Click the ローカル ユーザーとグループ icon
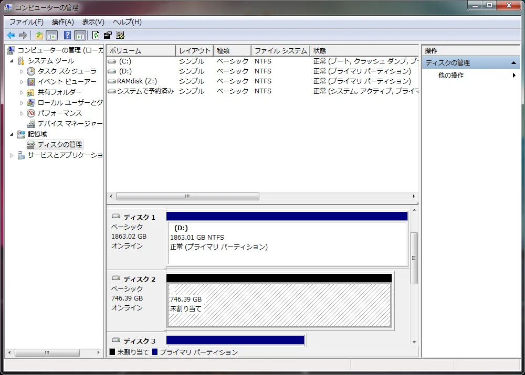525x375 pixels. pyautogui.click(x=30, y=102)
